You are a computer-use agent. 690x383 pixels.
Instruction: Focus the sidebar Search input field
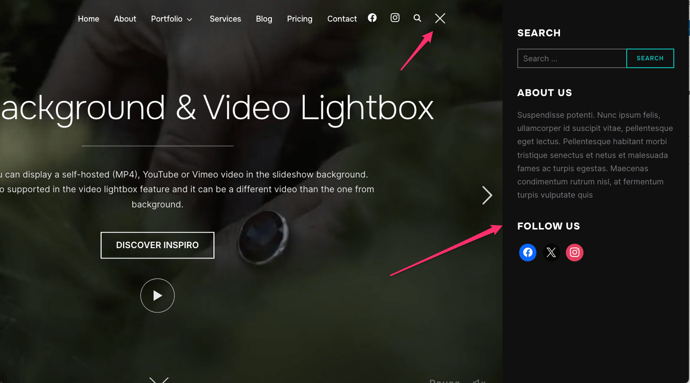tap(572, 58)
